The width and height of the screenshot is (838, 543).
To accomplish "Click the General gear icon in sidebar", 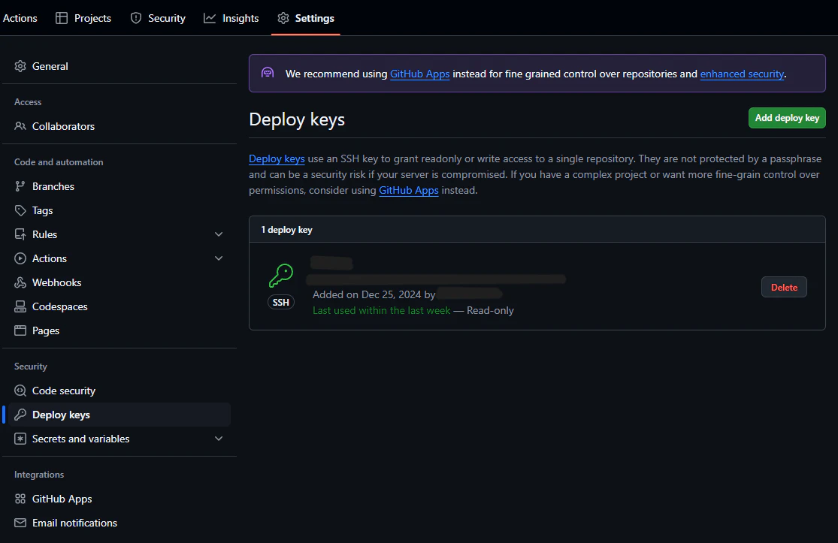I will click(x=20, y=66).
